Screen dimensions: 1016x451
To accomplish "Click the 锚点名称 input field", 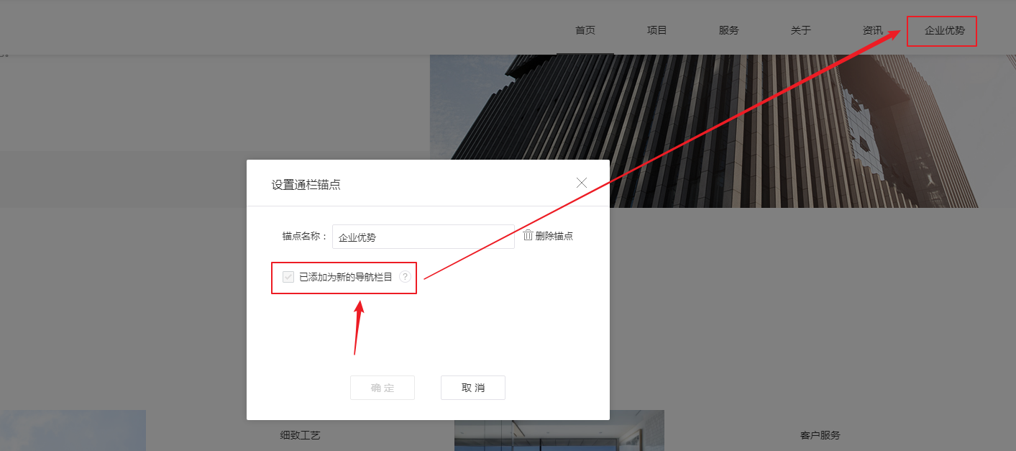I will 424,237.
